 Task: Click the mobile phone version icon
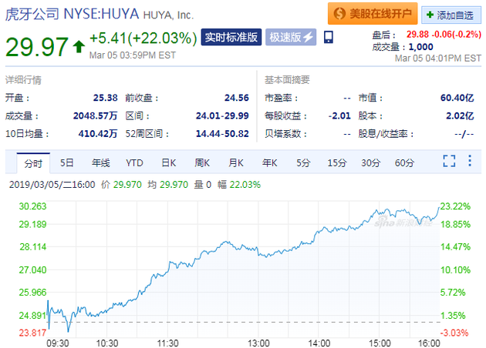[328, 37]
